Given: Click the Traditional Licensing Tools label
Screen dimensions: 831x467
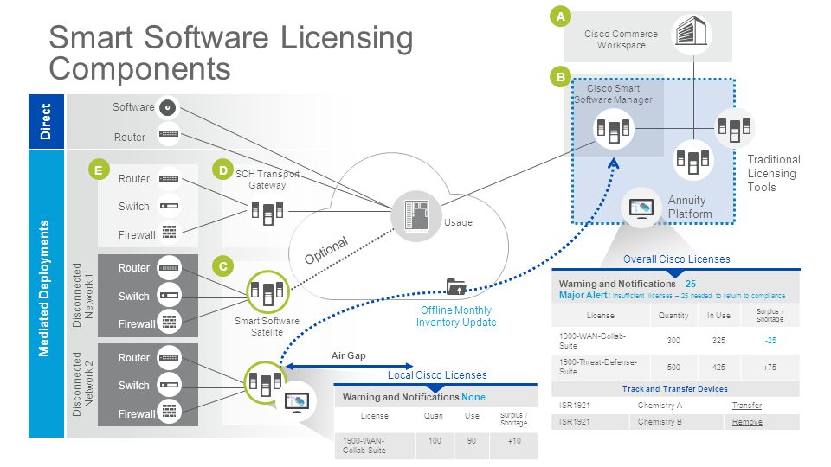Looking at the screenshot, I should pyautogui.click(x=773, y=173).
